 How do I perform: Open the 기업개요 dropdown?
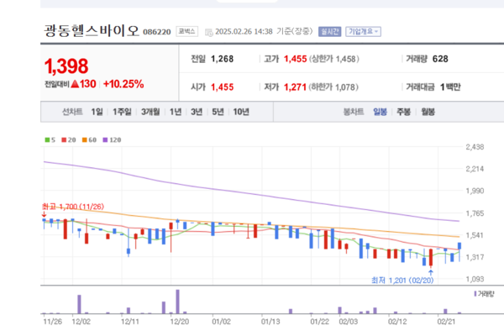tap(363, 32)
